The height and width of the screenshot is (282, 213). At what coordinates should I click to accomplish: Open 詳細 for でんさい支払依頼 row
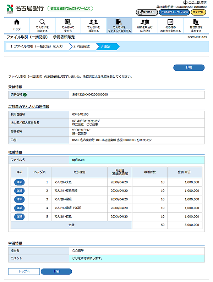[20, 191]
